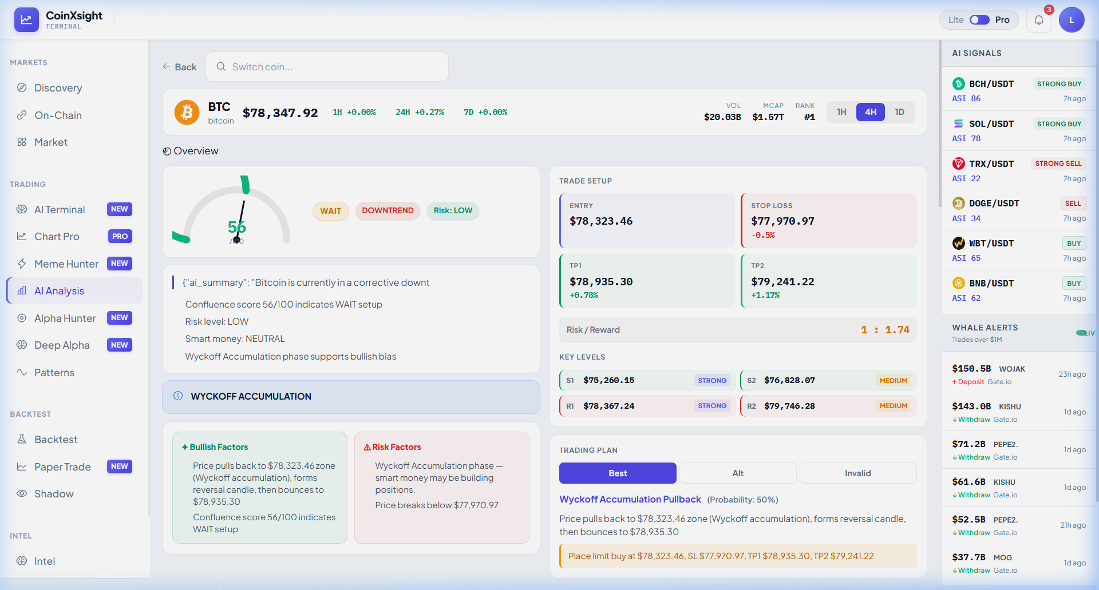Select the 1D timeframe

tap(900, 112)
